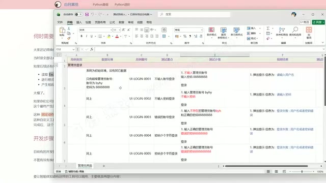
Task: Decrease the cell indent
Action: (152, 36)
